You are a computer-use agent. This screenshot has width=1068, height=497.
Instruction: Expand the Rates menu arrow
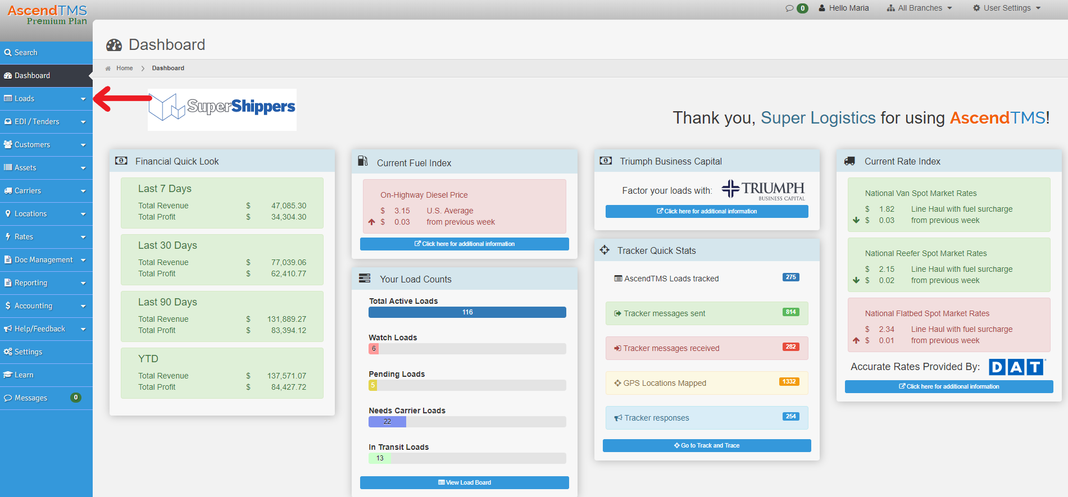[83, 237]
